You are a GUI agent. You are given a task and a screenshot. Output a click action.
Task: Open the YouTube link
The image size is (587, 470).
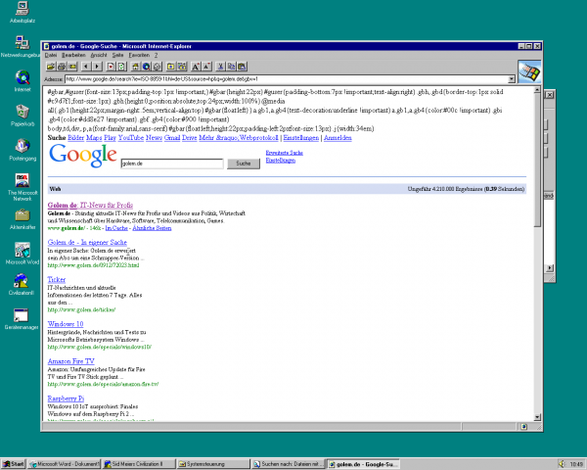[131, 137]
